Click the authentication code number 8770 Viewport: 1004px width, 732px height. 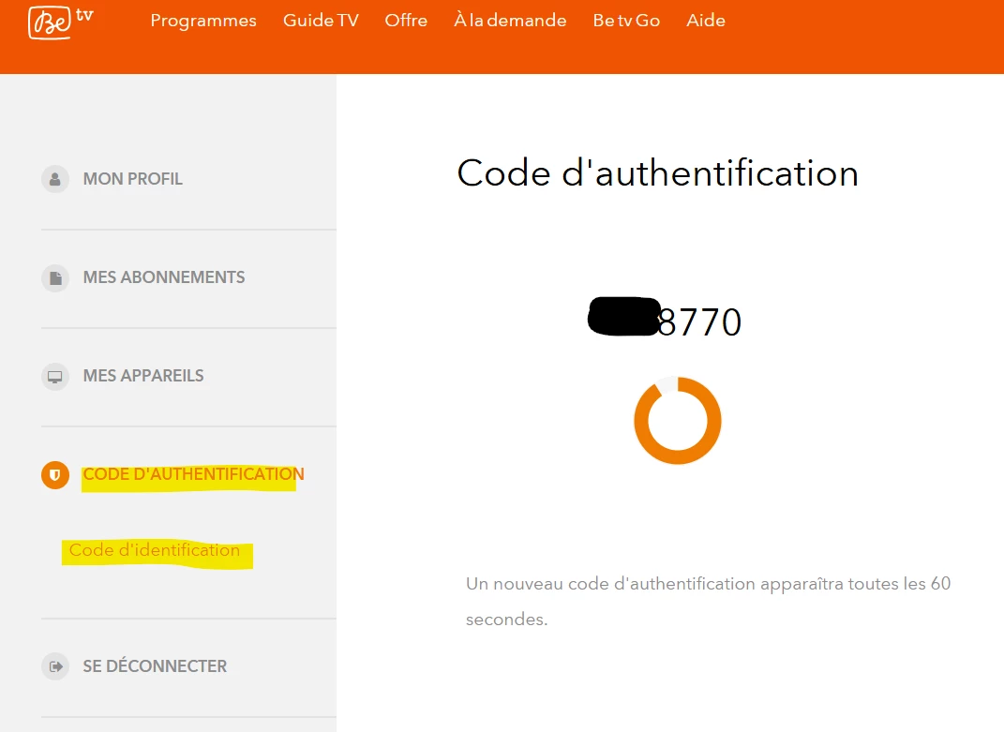click(x=699, y=323)
